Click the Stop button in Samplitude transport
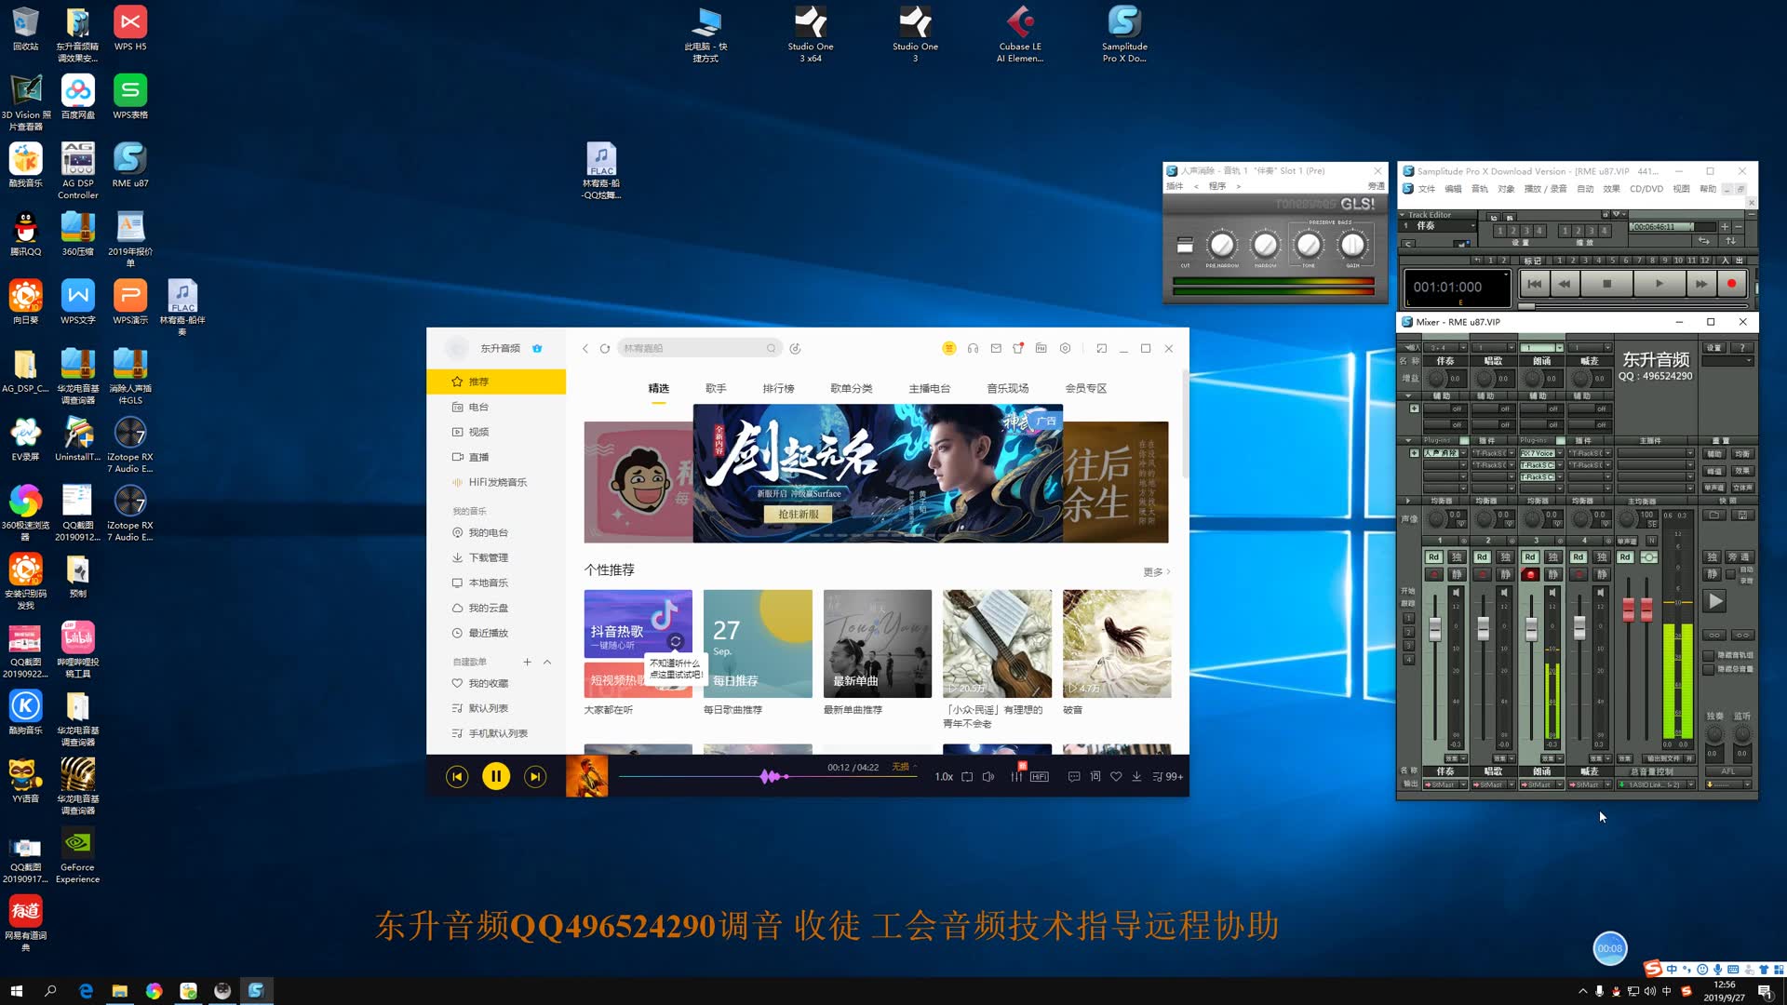The image size is (1787, 1005). pyautogui.click(x=1609, y=285)
